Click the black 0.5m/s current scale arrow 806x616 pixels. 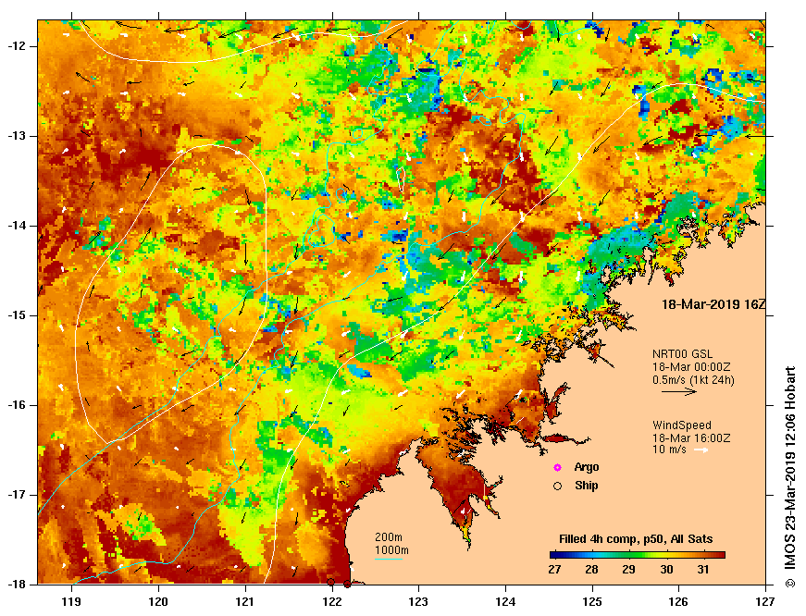tap(679, 391)
